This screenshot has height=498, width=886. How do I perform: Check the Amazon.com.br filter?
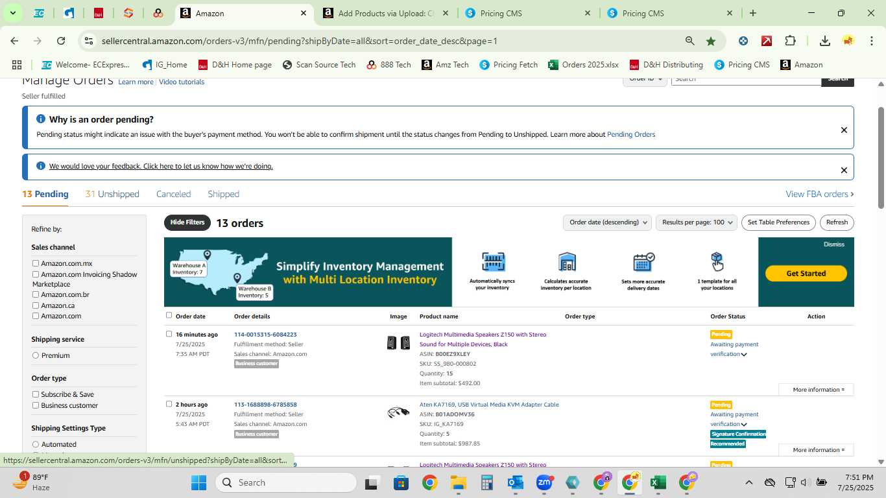click(x=36, y=294)
